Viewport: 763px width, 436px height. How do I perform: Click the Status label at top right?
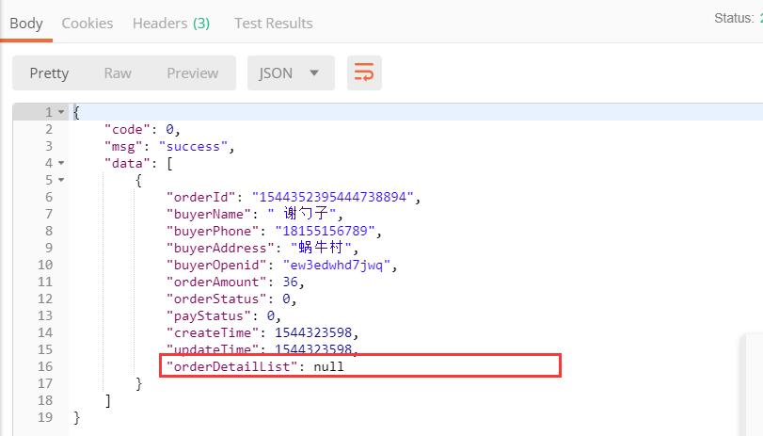(734, 19)
